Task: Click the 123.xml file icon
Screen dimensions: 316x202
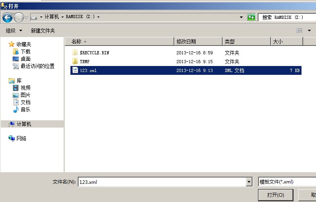Action: click(x=75, y=70)
